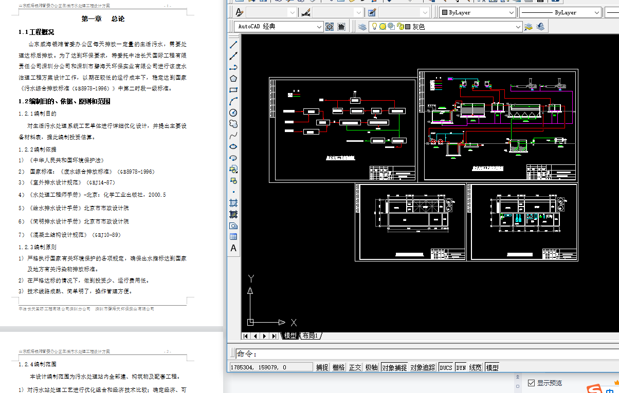Select the Line draw tool

tap(233, 45)
